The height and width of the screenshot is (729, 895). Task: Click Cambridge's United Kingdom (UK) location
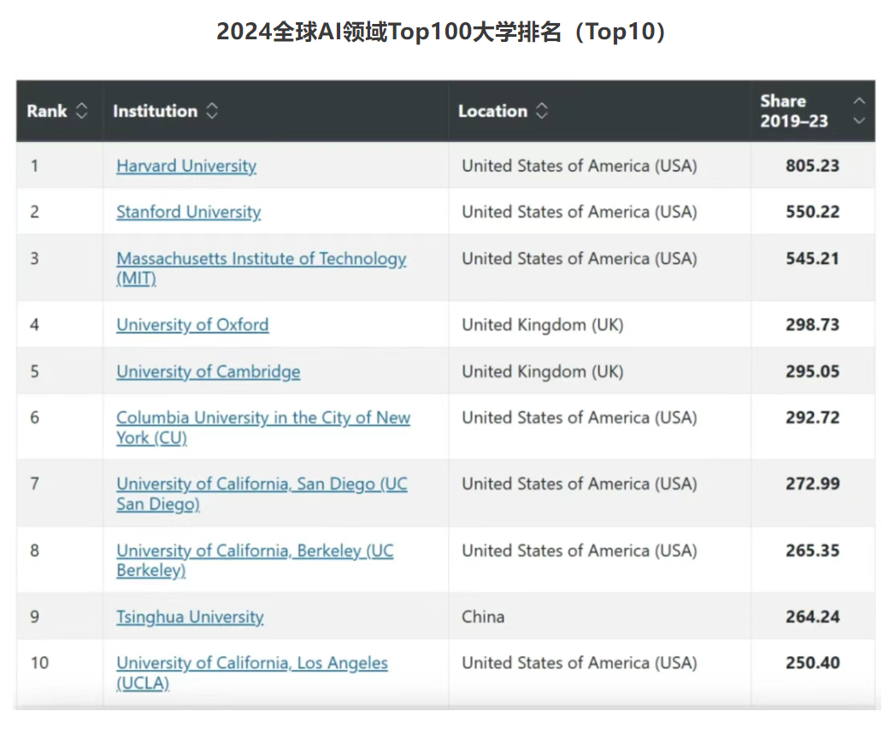coord(542,372)
